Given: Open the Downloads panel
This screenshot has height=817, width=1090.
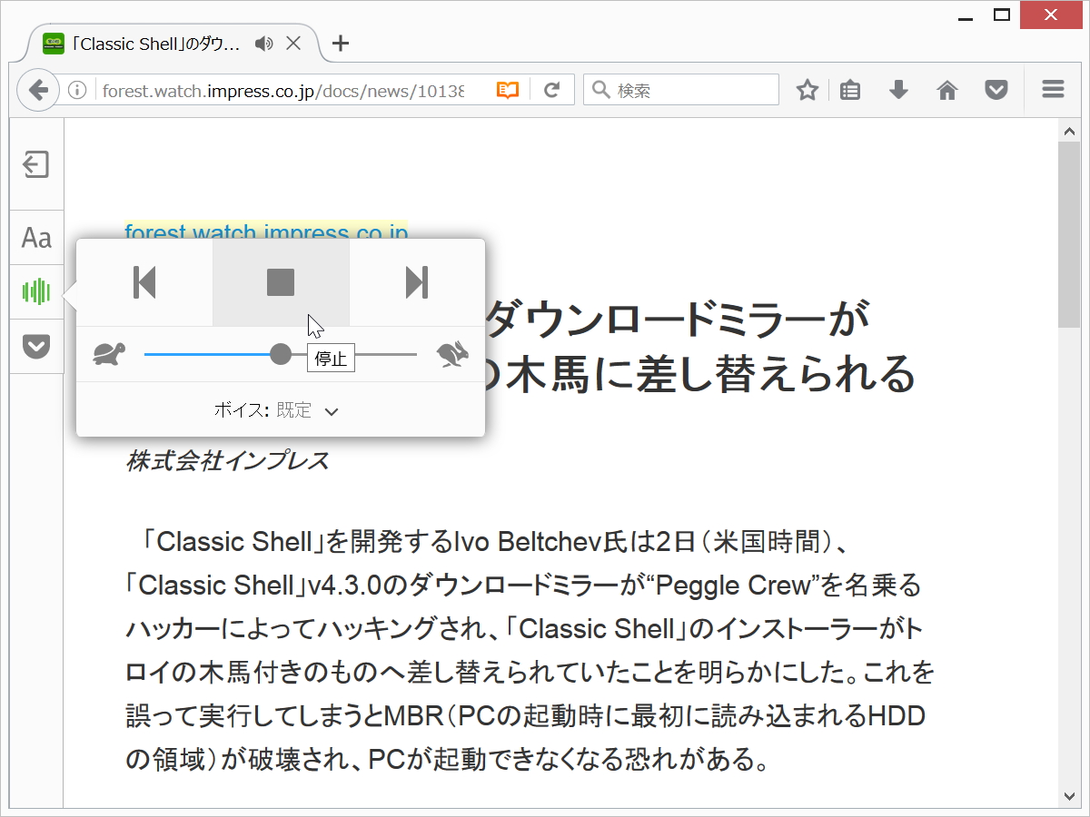Looking at the screenshot, I should (x=898, y=89).
